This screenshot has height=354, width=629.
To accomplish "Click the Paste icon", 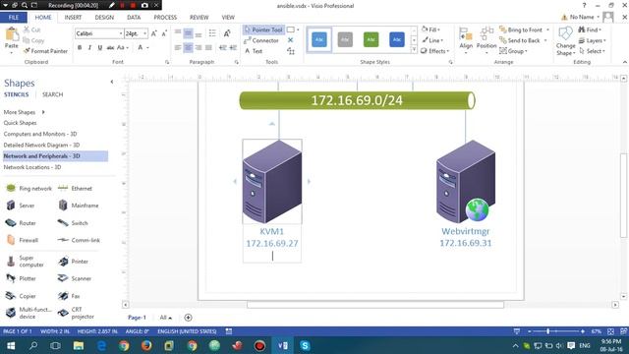I will pyautogui.click(x=12, y=35).
